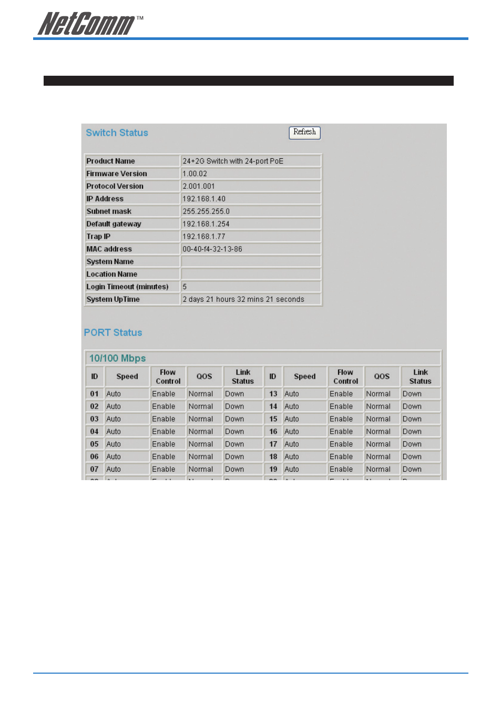
Task: Click port ID 18 cell
Action: [x=273, y=457]
